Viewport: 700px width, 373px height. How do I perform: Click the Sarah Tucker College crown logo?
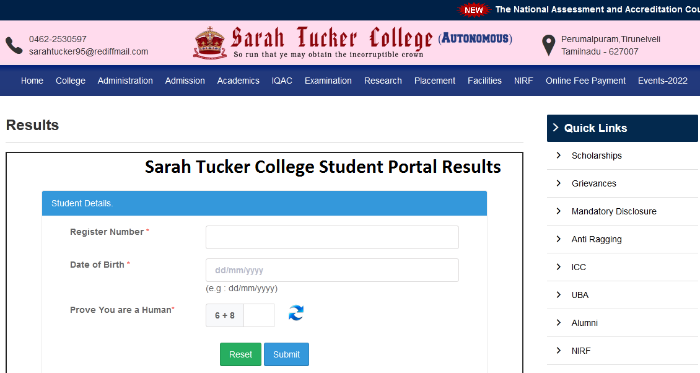tap(211, 42)
